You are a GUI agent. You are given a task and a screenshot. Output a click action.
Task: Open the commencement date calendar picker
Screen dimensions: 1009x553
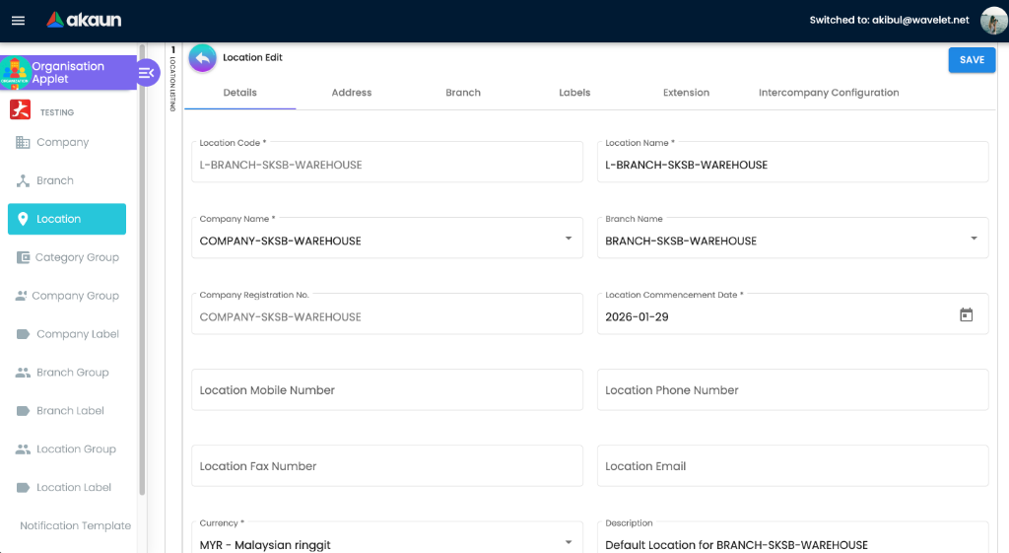(x=966, y=314)
